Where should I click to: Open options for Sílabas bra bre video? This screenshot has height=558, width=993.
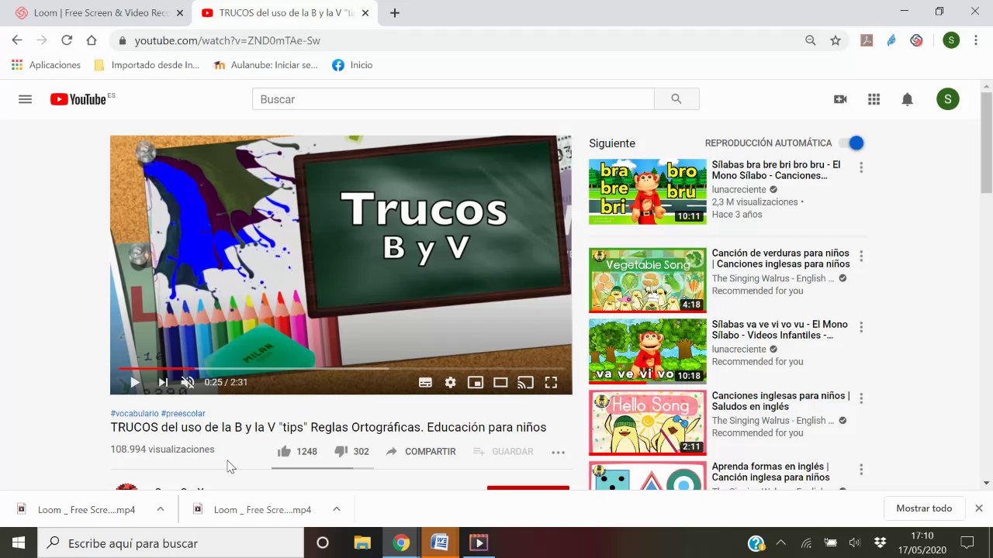[x=861, y=167]
